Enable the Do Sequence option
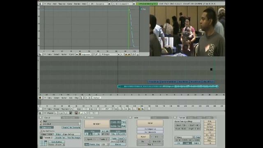Image resolution: width=263 pixels, height=148 pixels. [x=150, y=129]
